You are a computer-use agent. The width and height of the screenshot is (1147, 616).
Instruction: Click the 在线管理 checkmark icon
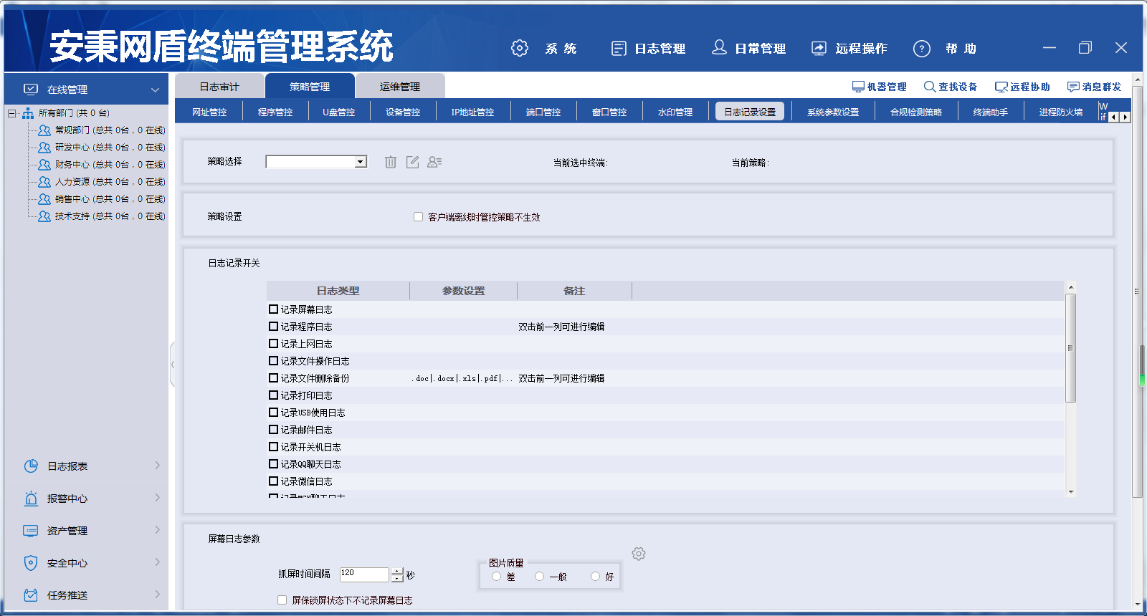[31, 89]
